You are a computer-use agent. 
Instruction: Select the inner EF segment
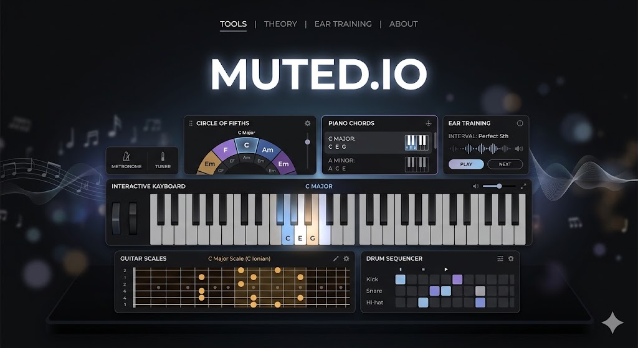pos(232,161)
